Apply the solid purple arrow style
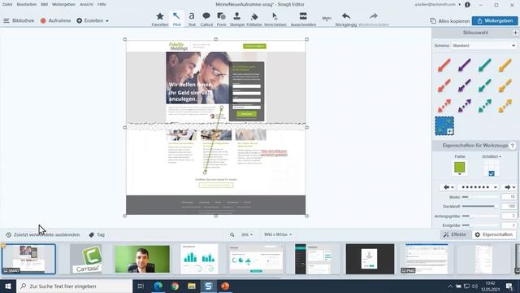This screenshot has height=293, width=520. 464,65
